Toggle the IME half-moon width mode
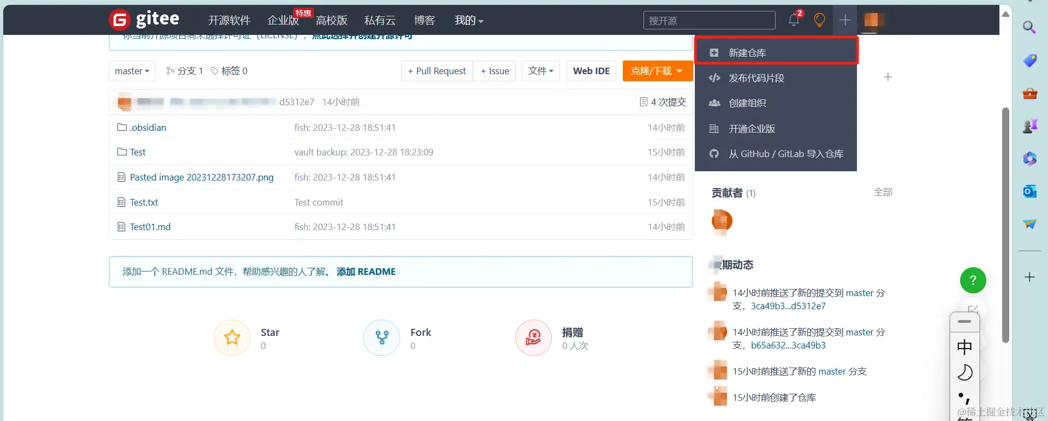Viewport: 1048px width, 421px height. pos(964,372)
